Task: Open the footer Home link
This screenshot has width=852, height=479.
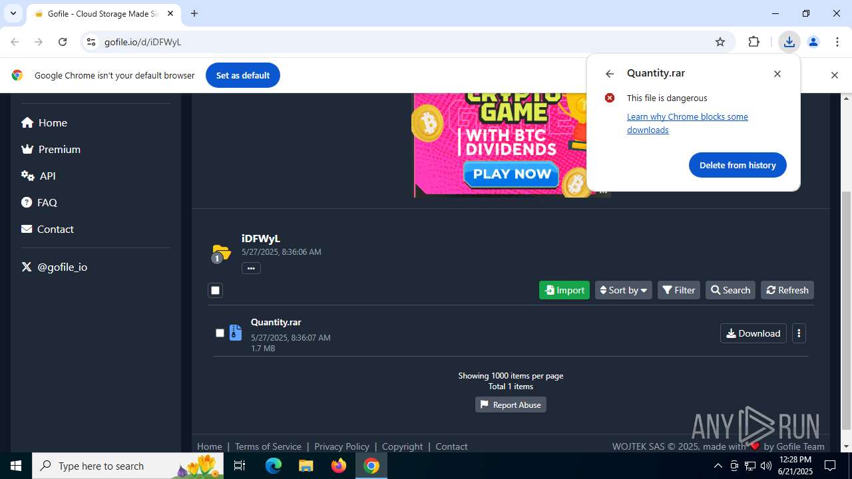Action: [x=210, y=446]
